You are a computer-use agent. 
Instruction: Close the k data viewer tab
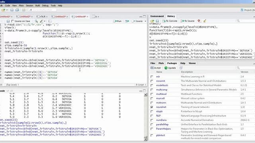click(x=98, y=17)
